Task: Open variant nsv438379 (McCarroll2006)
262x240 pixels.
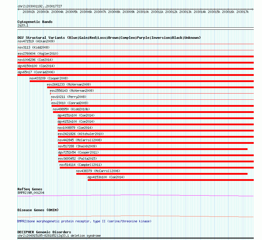Action: coord(98,171)
